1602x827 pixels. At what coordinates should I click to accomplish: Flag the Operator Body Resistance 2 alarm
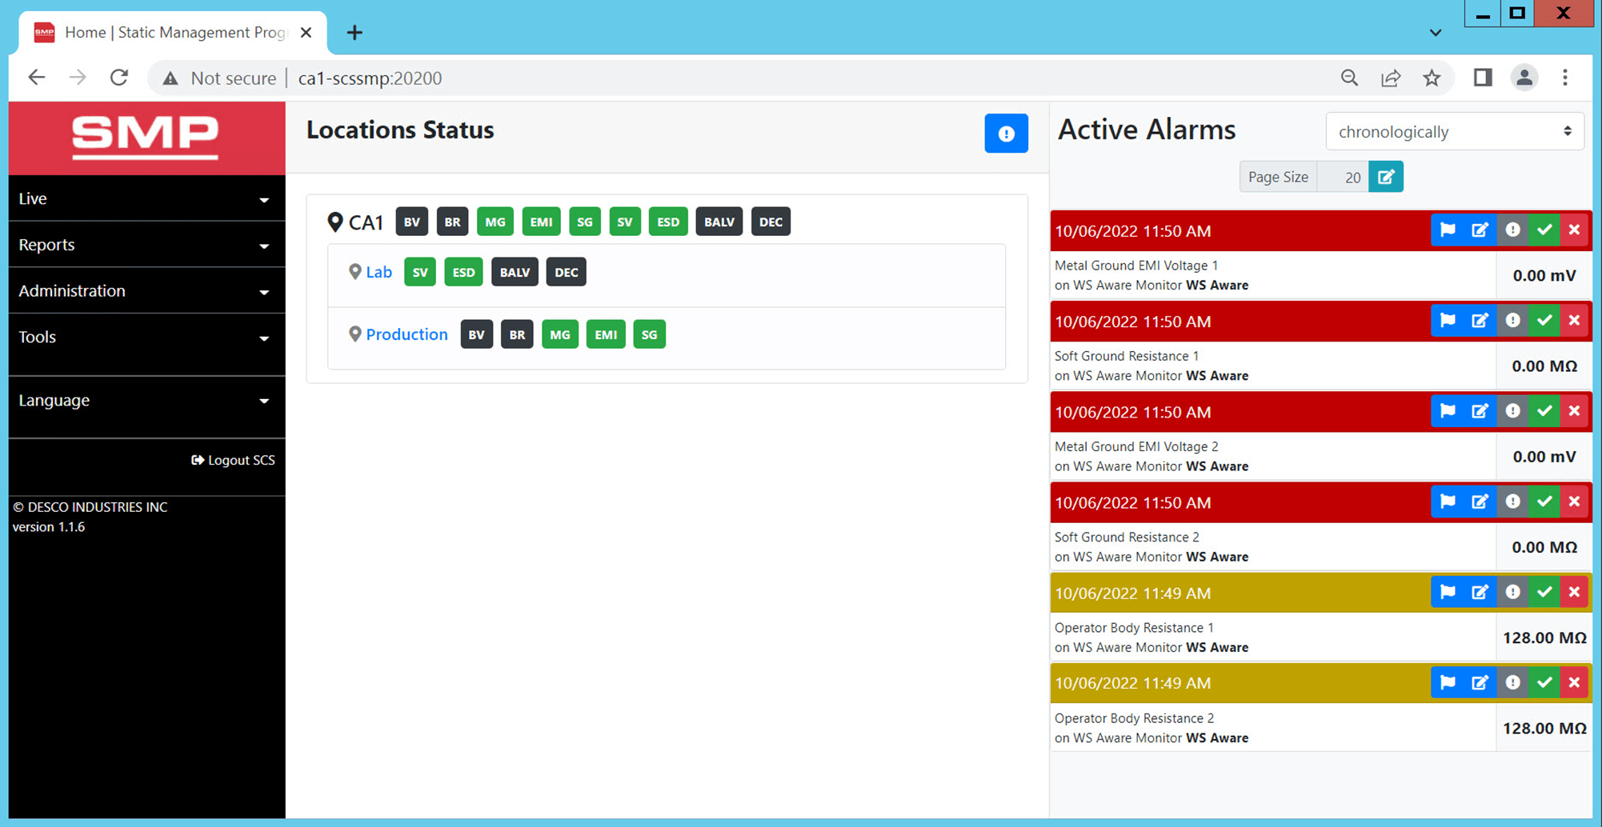[1447, 682]
